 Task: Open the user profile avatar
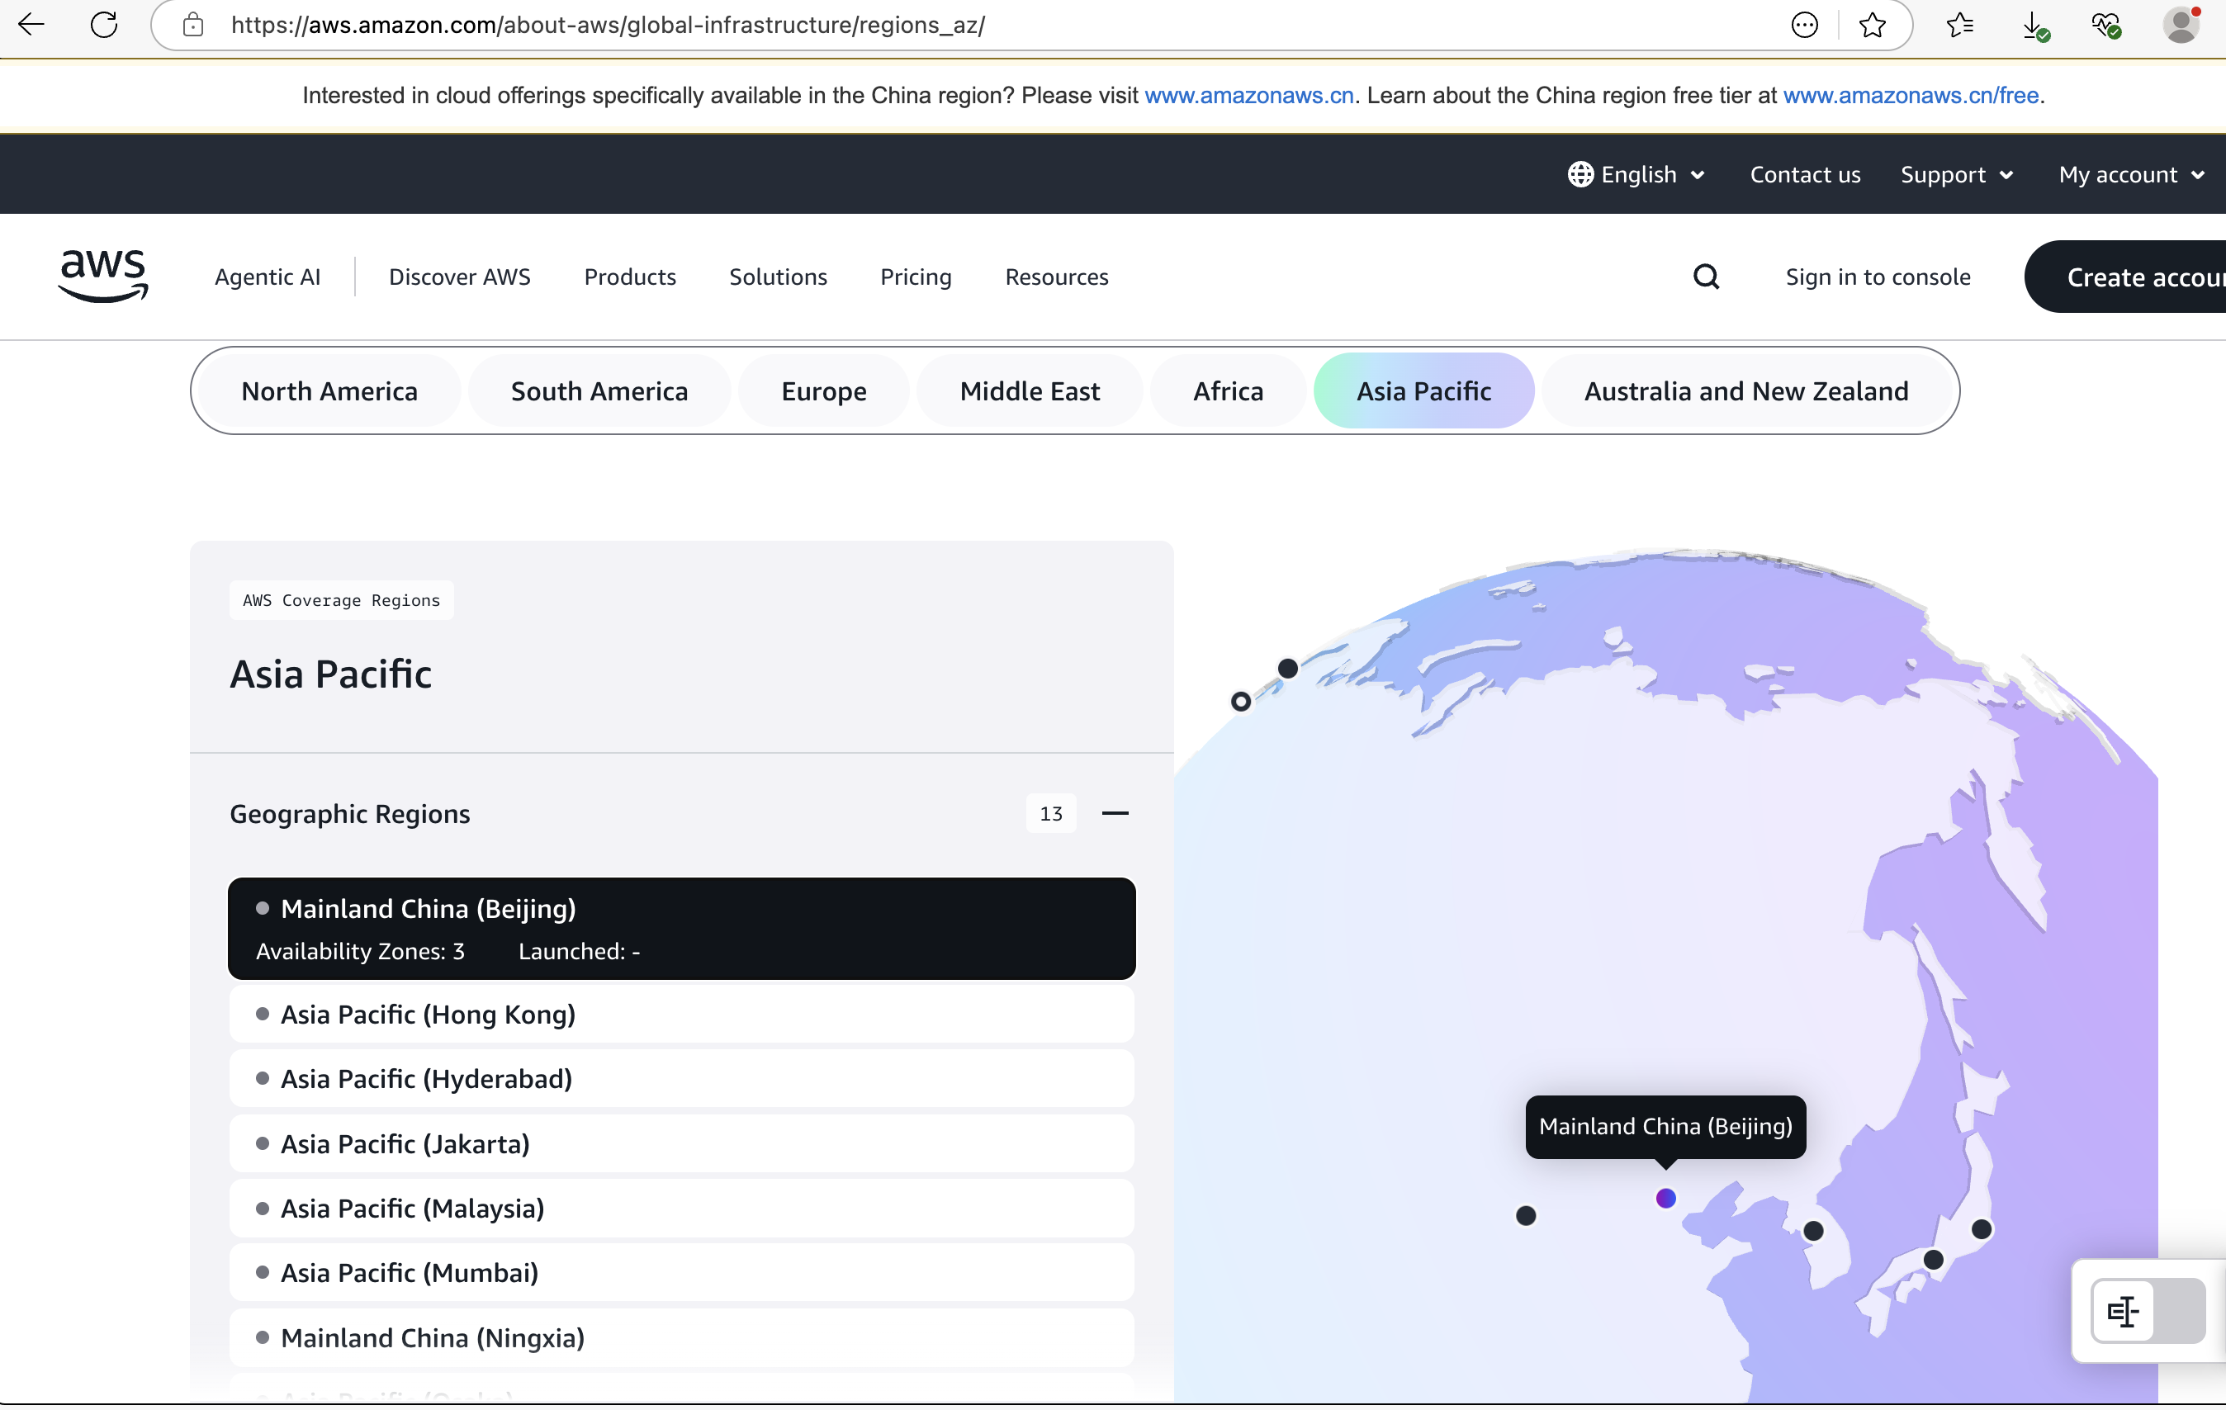click(2181, 25)
